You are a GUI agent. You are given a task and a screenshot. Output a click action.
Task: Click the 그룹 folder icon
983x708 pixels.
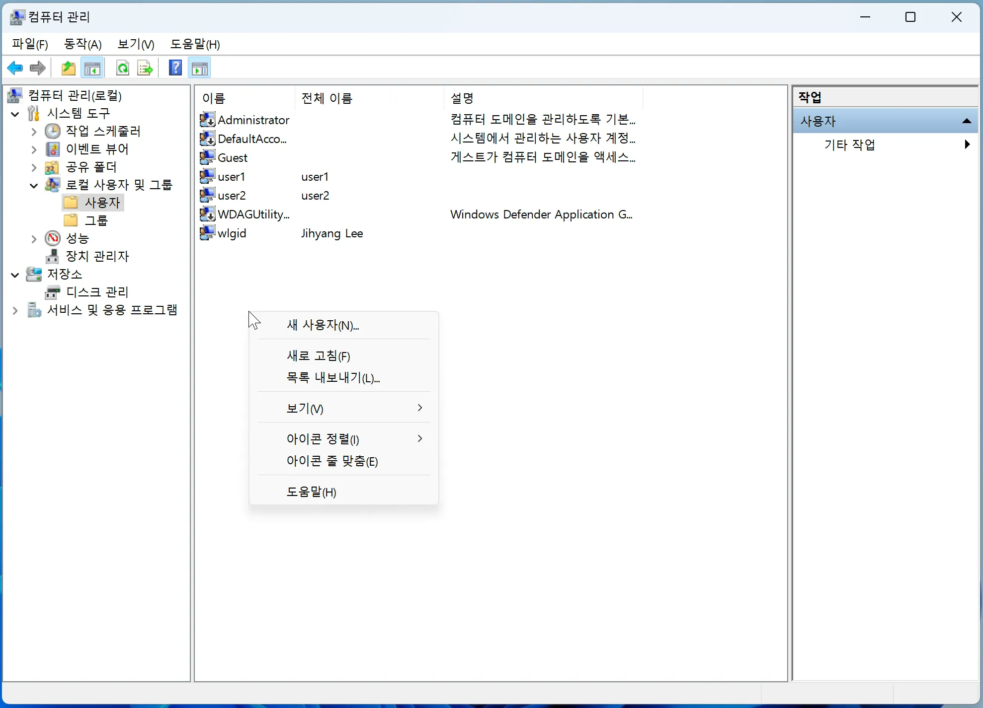pos(71,220)
